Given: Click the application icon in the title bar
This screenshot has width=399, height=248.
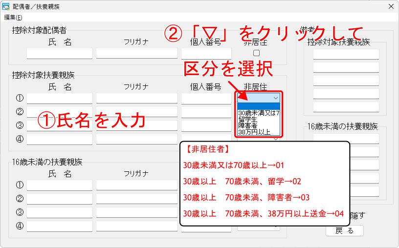Looking at the screenshot, I should pyautogui.click(x=6, y=7).
